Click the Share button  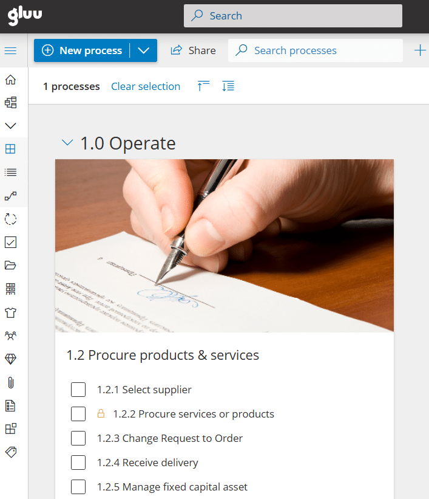pos(193,50)
